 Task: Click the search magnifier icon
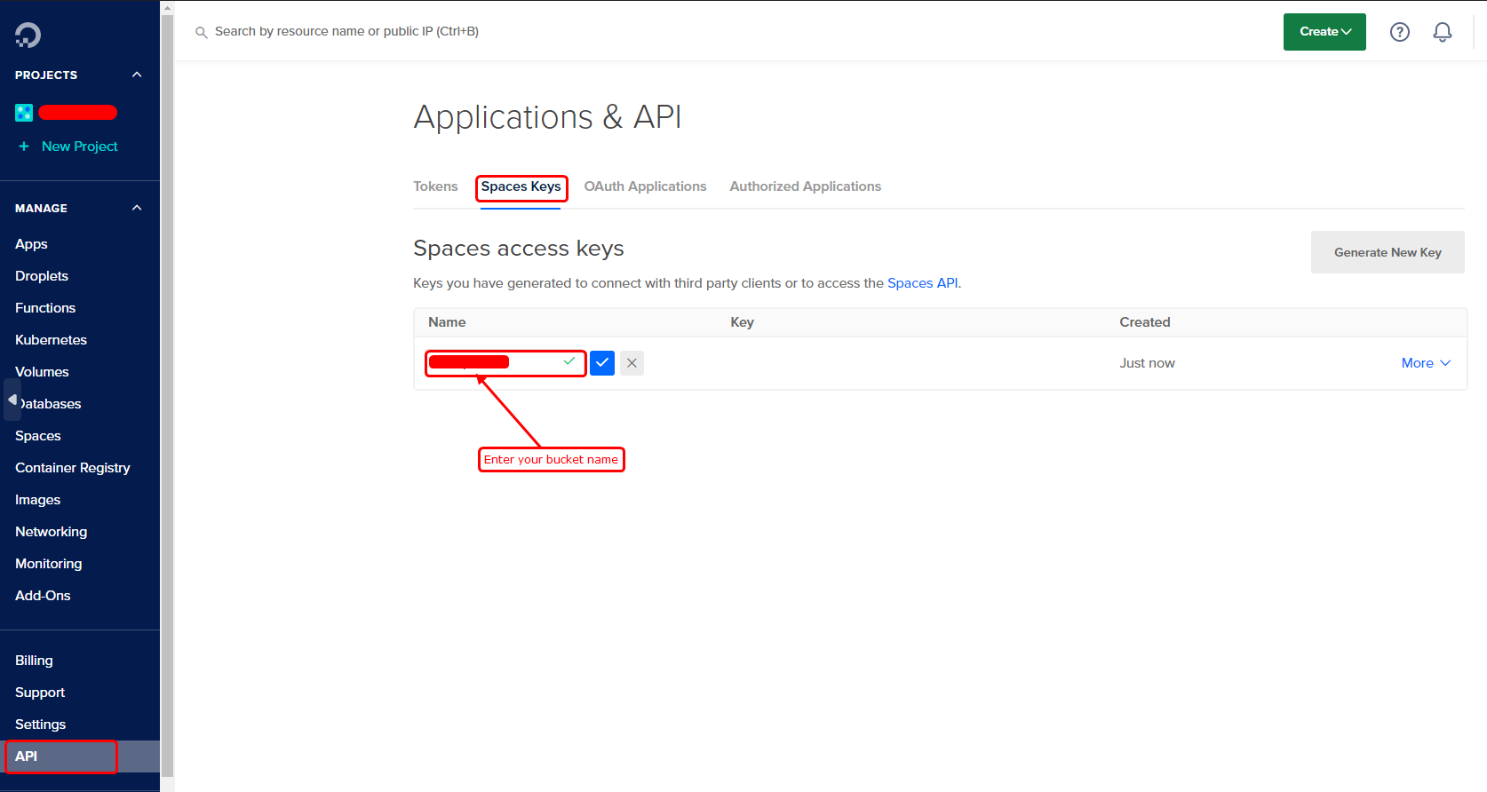click(202, 32)
